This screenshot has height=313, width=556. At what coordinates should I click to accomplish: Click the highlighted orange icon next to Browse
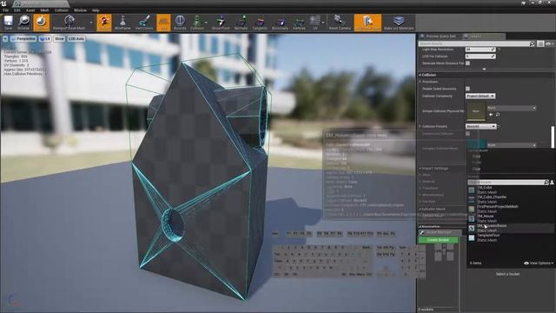[x=41, y=23]
